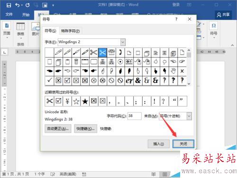Click the 登录 sign-in link
The height and width of the screenshot is (178, 237).
pyautogui.click(x=176, y=5)
